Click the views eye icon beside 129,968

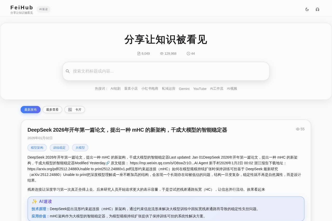[162, 54]
